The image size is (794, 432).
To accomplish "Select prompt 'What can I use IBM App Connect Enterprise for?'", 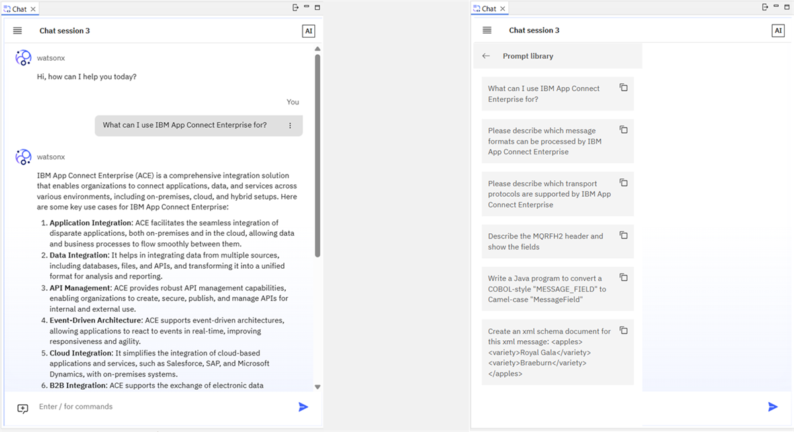I will tap(558, 94).
